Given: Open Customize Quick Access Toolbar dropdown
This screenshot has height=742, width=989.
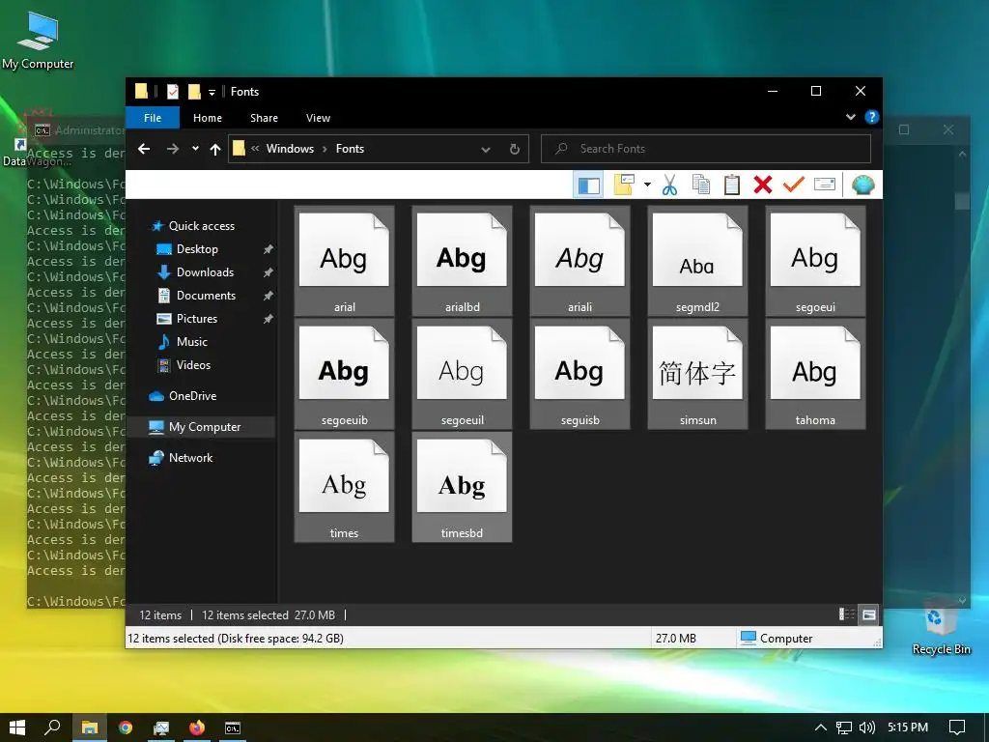Looking at the screenshot, I should click(x=212, y=93).
